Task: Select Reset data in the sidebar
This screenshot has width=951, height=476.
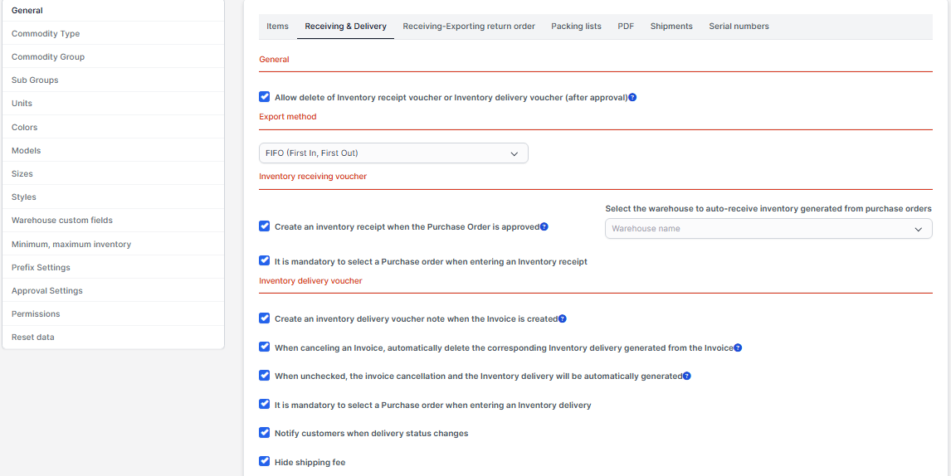Action: (x=33, y=338)
